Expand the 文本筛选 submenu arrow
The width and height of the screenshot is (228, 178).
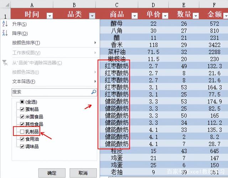95,82
